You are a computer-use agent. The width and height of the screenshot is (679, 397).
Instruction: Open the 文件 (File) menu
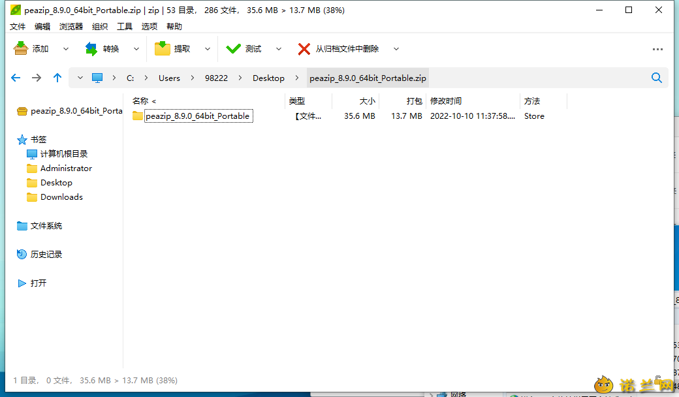pyautogui.click(x=18, y=26)
